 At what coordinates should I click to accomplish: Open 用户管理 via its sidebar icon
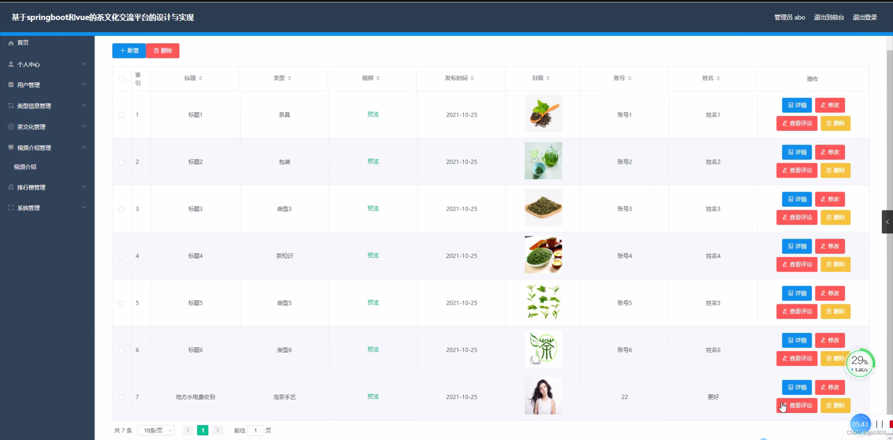click(x=10, y=85)
